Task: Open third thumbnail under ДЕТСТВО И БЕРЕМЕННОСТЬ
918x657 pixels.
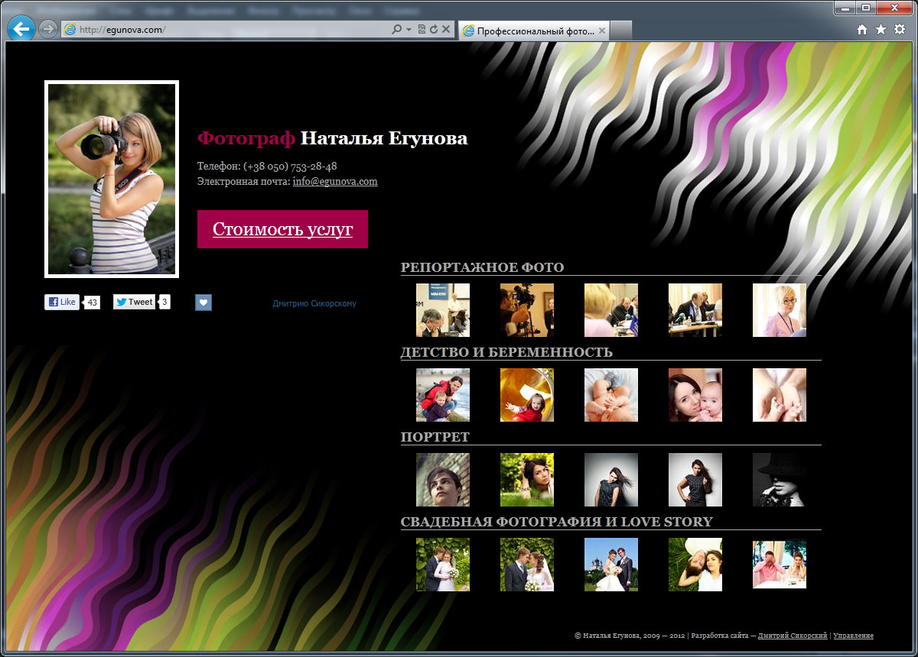Action: point(611,395)
